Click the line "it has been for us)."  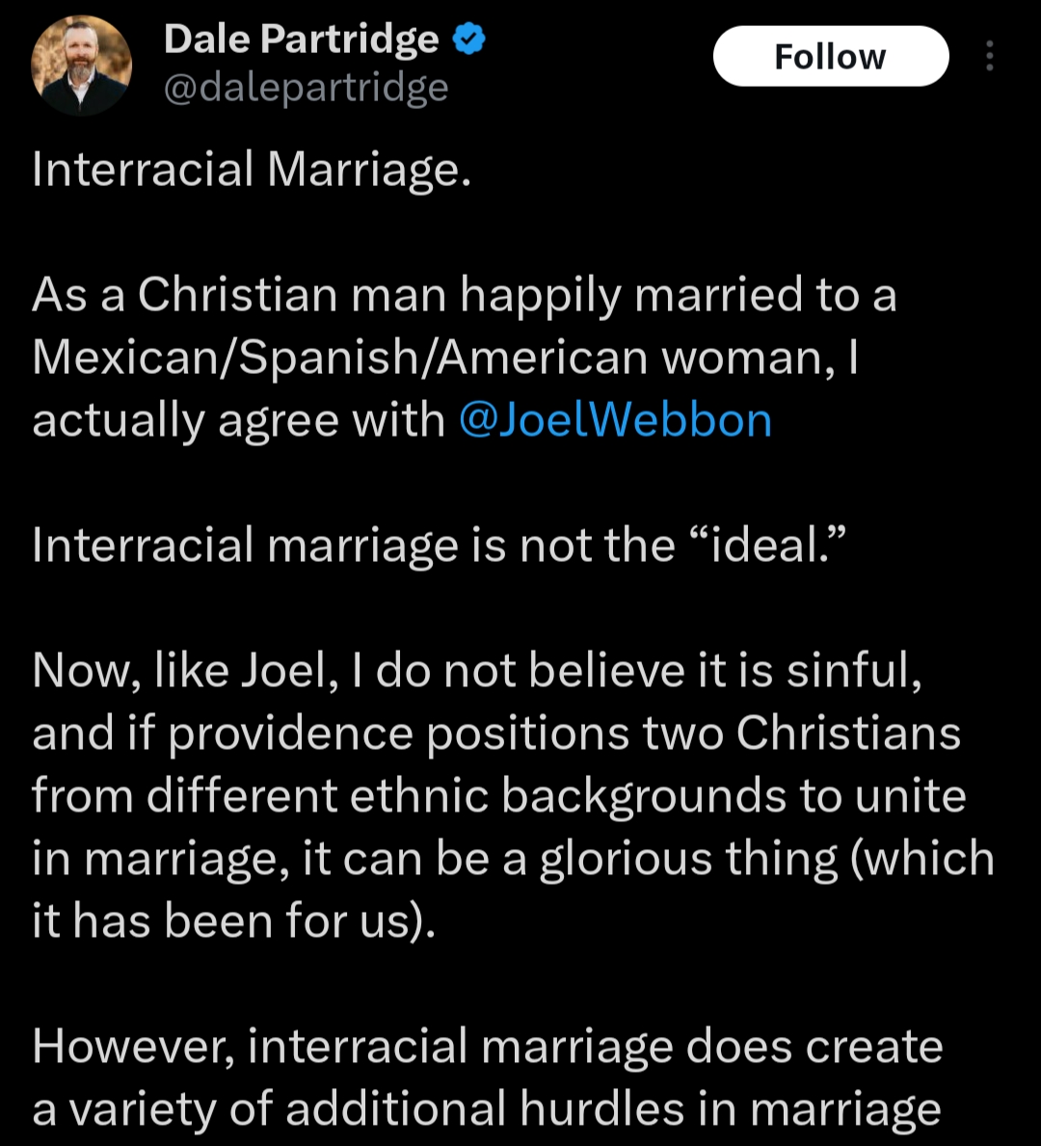click(x=234, y=921)
